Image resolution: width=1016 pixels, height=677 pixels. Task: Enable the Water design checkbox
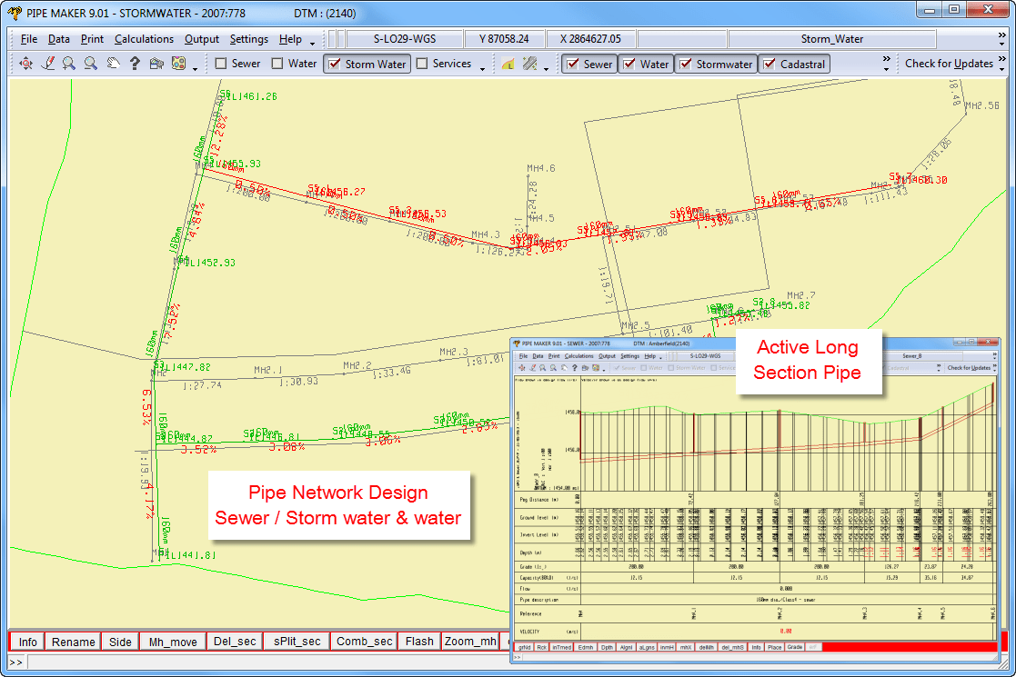277,64
